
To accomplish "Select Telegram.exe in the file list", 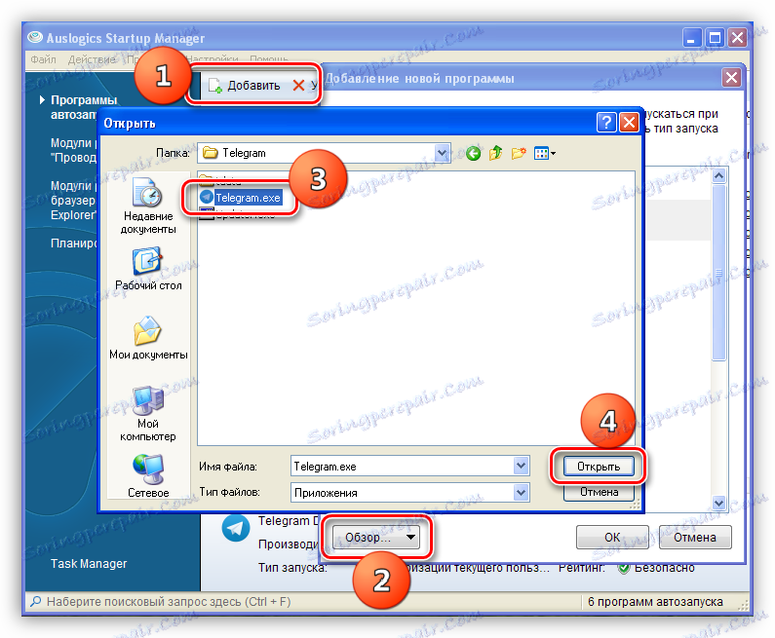I will [x=248, y=198].
